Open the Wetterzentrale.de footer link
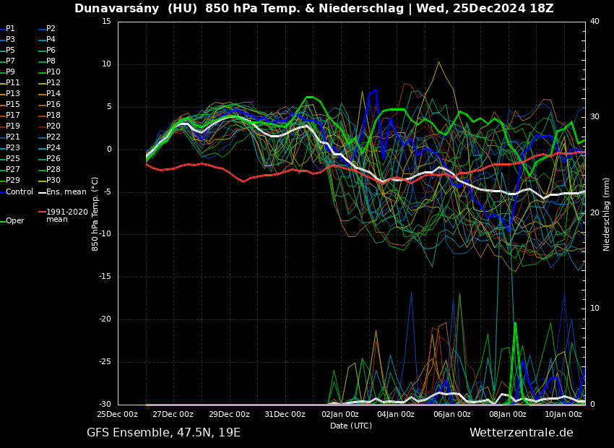614x448 pixels. [x=521, y=433]
